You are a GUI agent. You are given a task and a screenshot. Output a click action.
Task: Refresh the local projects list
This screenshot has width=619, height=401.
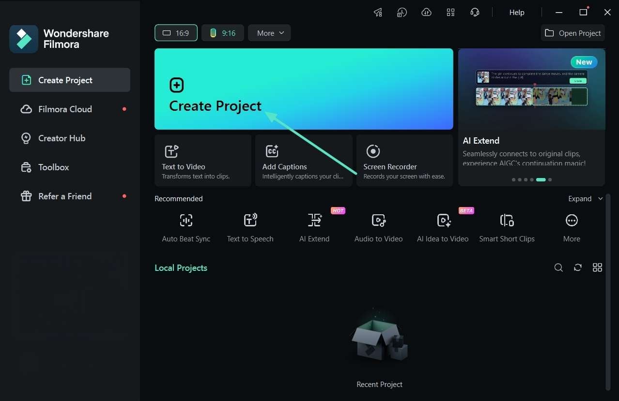pyautogui.click(x=578, y=267)
